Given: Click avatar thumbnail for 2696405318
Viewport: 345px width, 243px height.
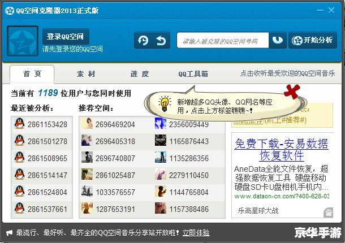Looking at the screenshot, I should (87, 140).
